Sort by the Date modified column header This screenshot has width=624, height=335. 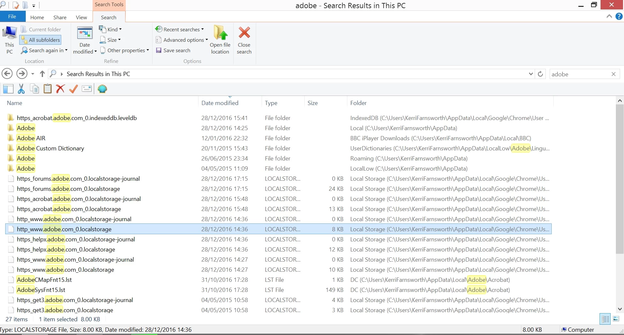[x=220, y=103]
